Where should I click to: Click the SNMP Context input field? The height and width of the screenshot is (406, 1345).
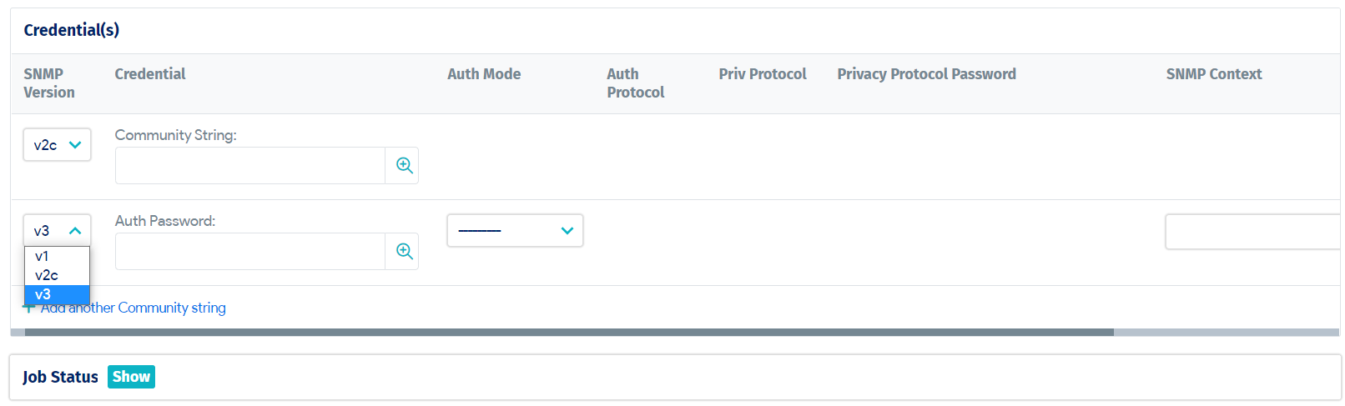pos(1252,232)
